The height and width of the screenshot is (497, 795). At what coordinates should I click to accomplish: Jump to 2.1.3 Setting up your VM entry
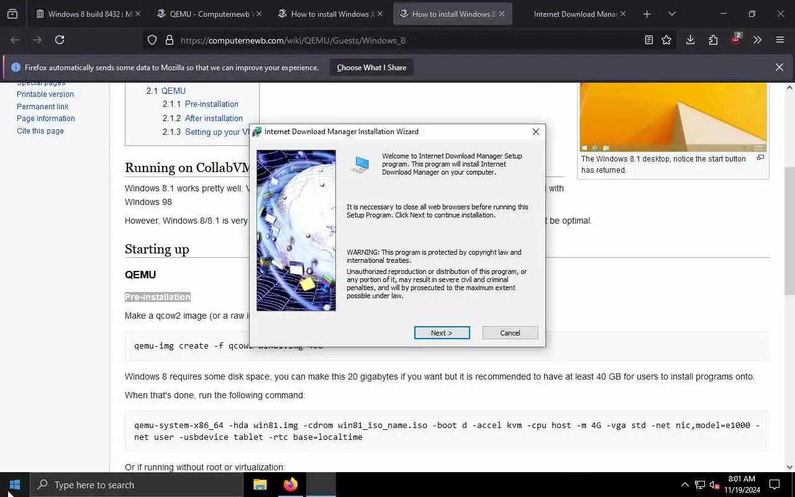pyautogui.click(x=206, y=132)
